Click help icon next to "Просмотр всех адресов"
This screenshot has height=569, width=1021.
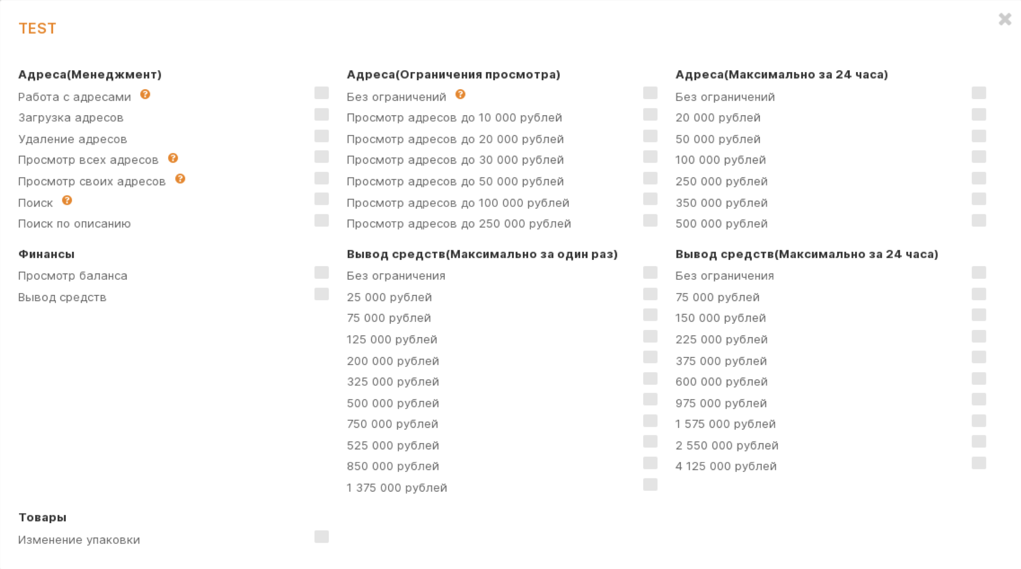173,158
